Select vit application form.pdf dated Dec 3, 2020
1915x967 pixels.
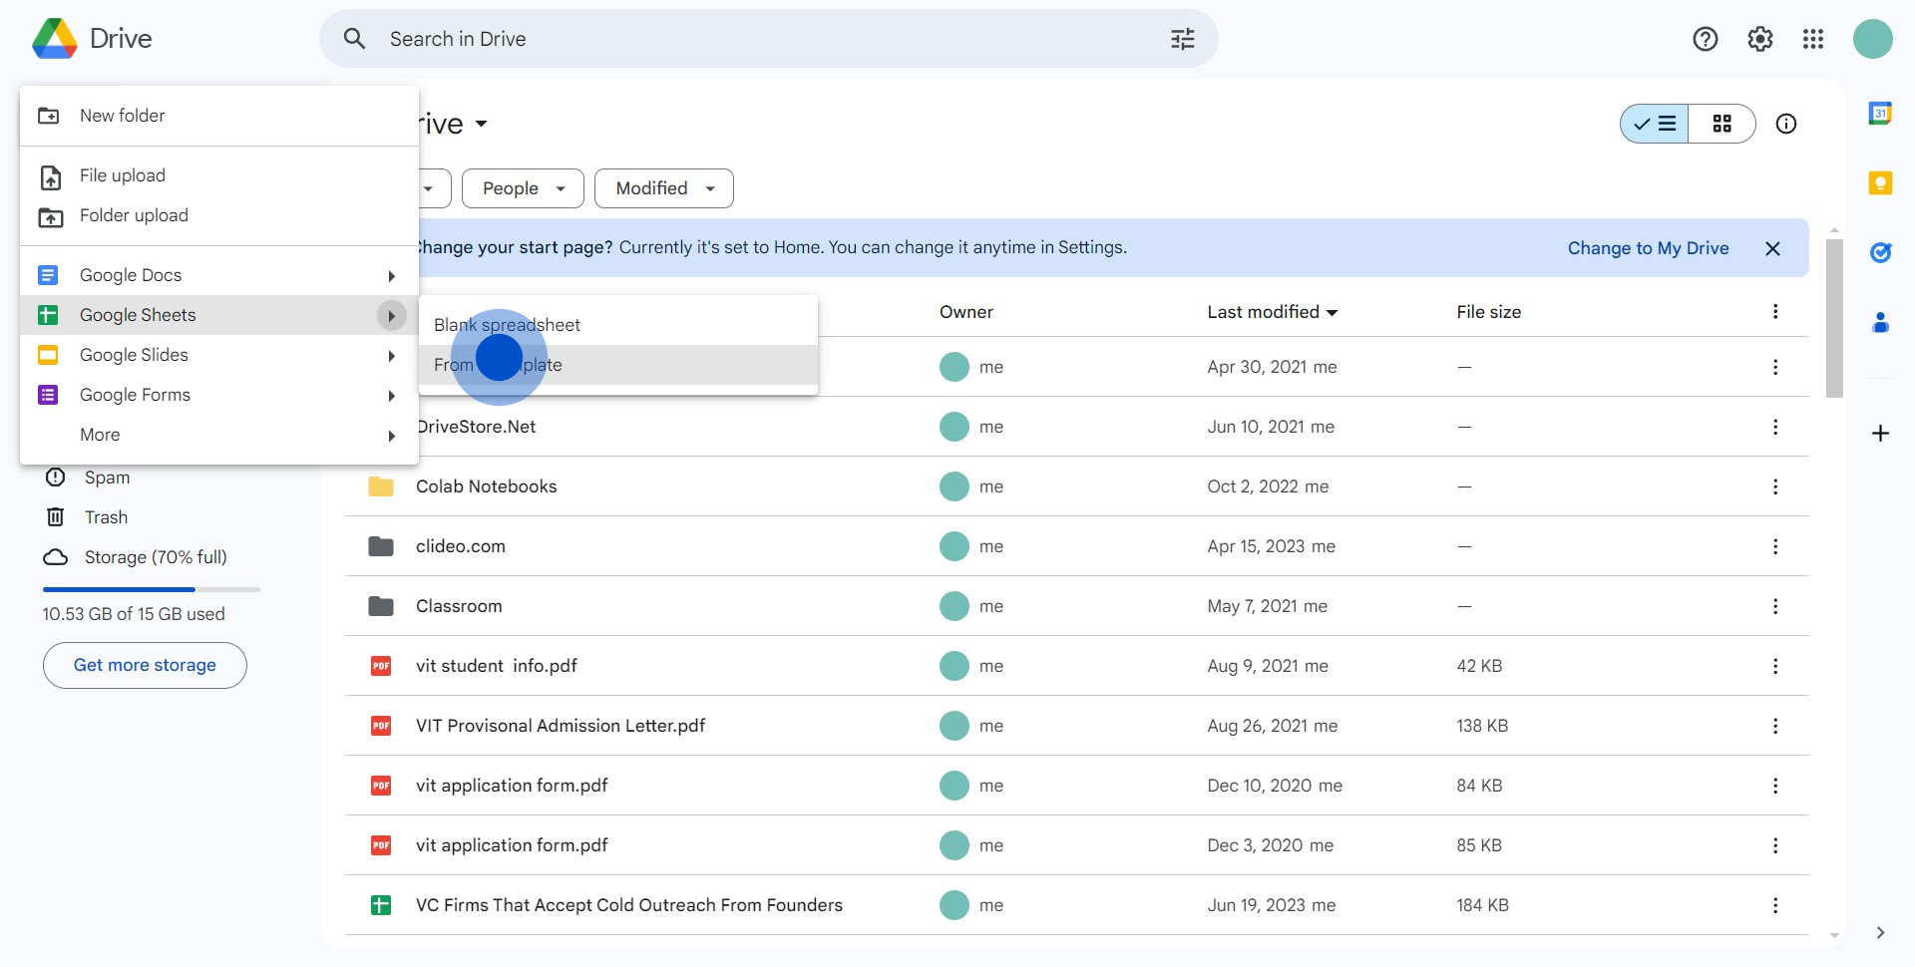point(1077,845)
